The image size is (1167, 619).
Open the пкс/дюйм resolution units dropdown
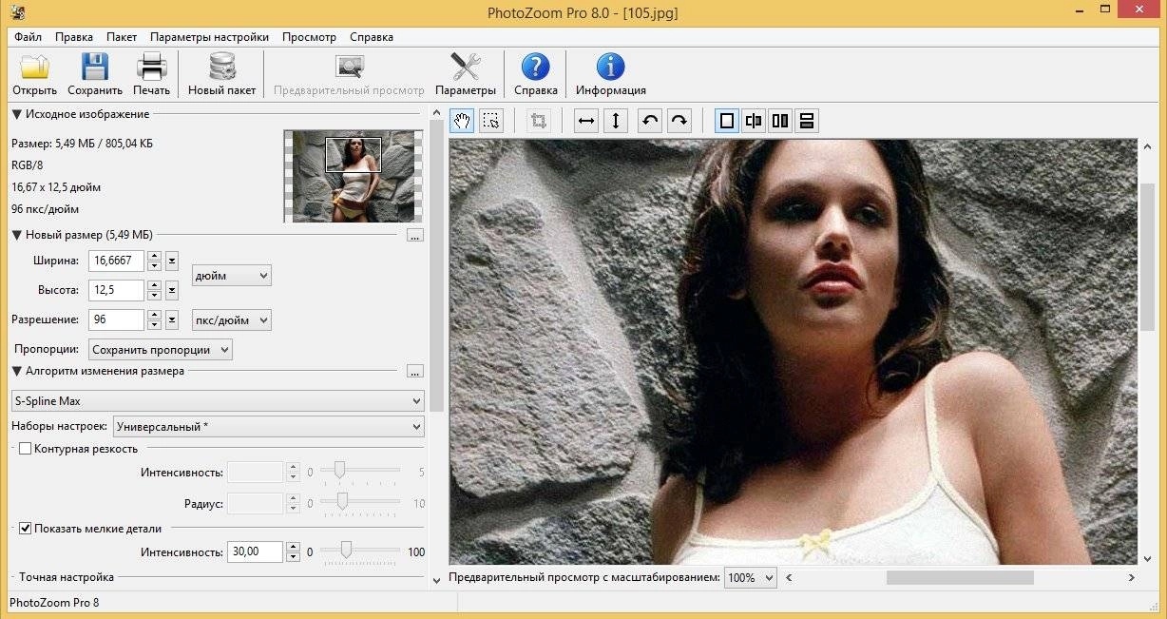232,319
